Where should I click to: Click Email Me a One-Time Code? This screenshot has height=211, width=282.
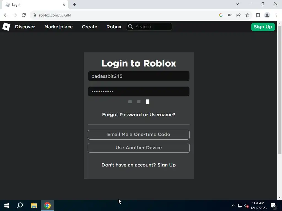(139, 135)
